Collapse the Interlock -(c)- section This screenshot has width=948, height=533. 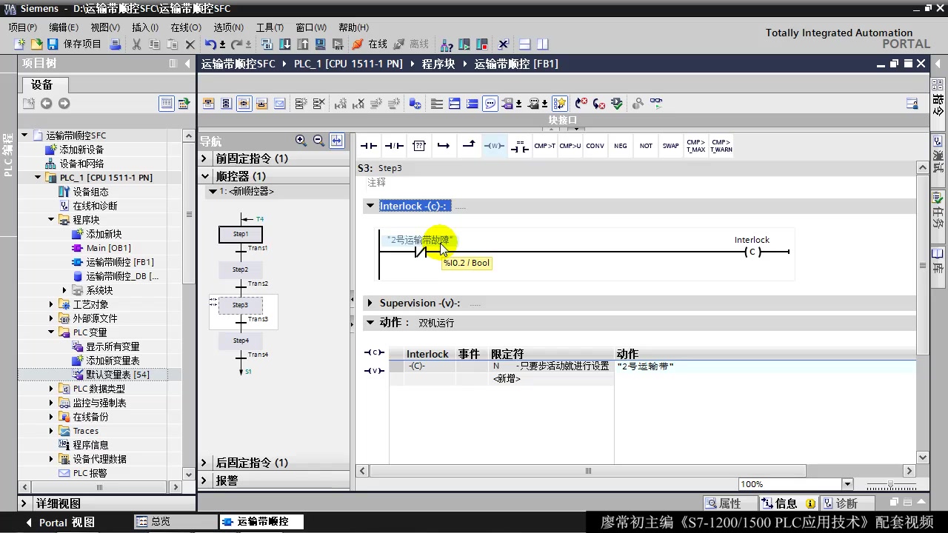coord(371,206)
